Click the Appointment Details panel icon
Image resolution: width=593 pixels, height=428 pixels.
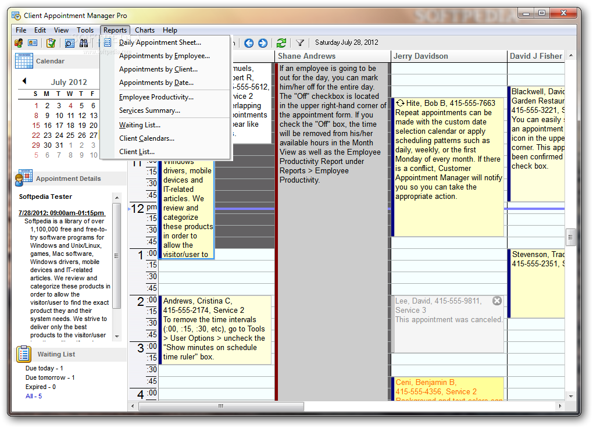coord(24,179)
